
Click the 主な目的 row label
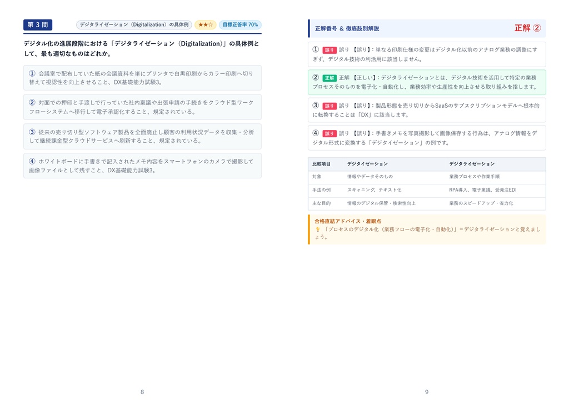point(321,203)
